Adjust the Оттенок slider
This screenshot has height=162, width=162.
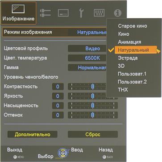(x=93, y=115)
